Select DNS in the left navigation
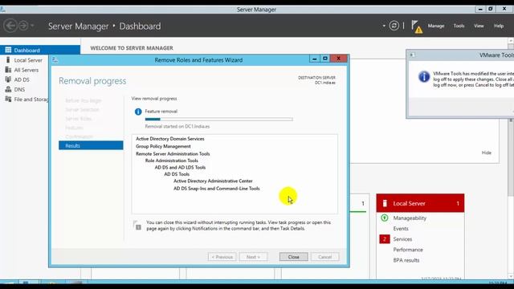 (19, 89)
